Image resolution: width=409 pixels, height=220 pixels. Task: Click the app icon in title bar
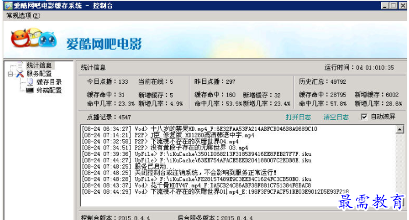tap(8, 6)
